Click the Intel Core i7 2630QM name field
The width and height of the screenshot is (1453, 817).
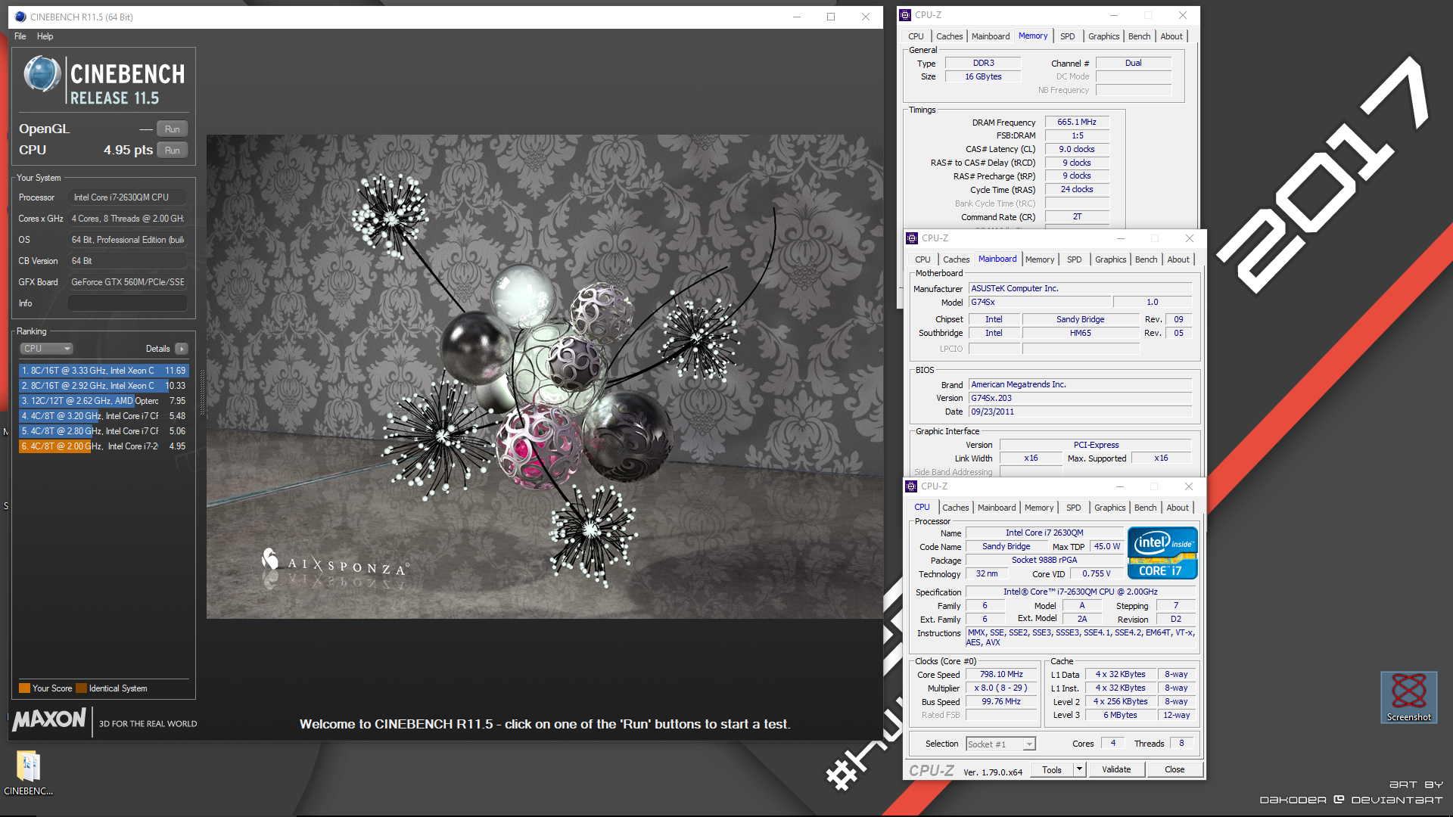click(x=1044, y=533)
